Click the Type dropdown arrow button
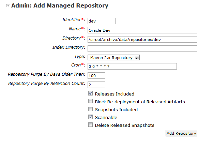This screenshot has width=214, height=148. point(137,58)
